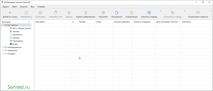Open Расширения puzzle icon
Image resolution: width=213 pixels, height=91 pixels.
point(117,13)
